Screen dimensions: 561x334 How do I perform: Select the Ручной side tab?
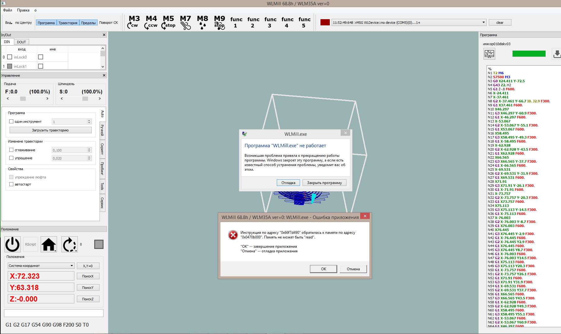[x=102, y=131]
